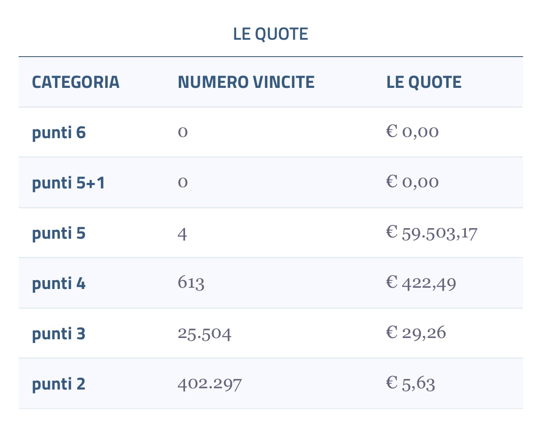Select the punti 6 row label
The width and height of the screenshot is (542, 428).
point(59,133)
